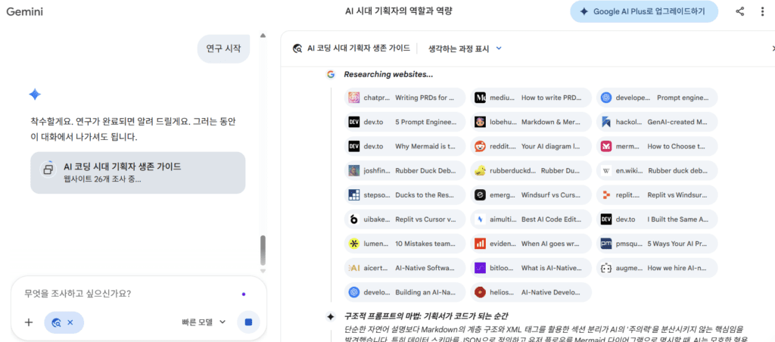Open the 빠른 모델 model dropdown
The height and width of the screenshot is (342, 775).
point(203,322)
